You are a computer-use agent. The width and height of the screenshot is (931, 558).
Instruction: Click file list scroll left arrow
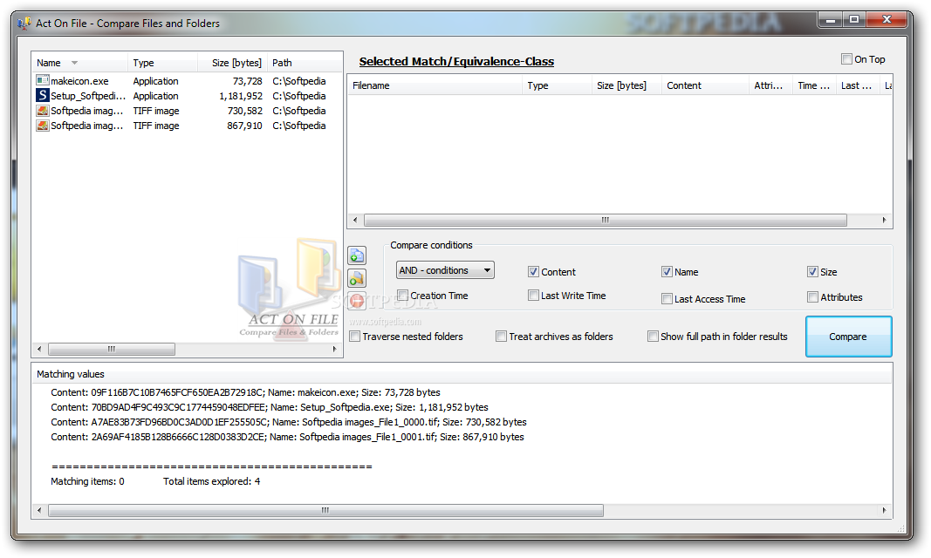(x=40, y=349)
